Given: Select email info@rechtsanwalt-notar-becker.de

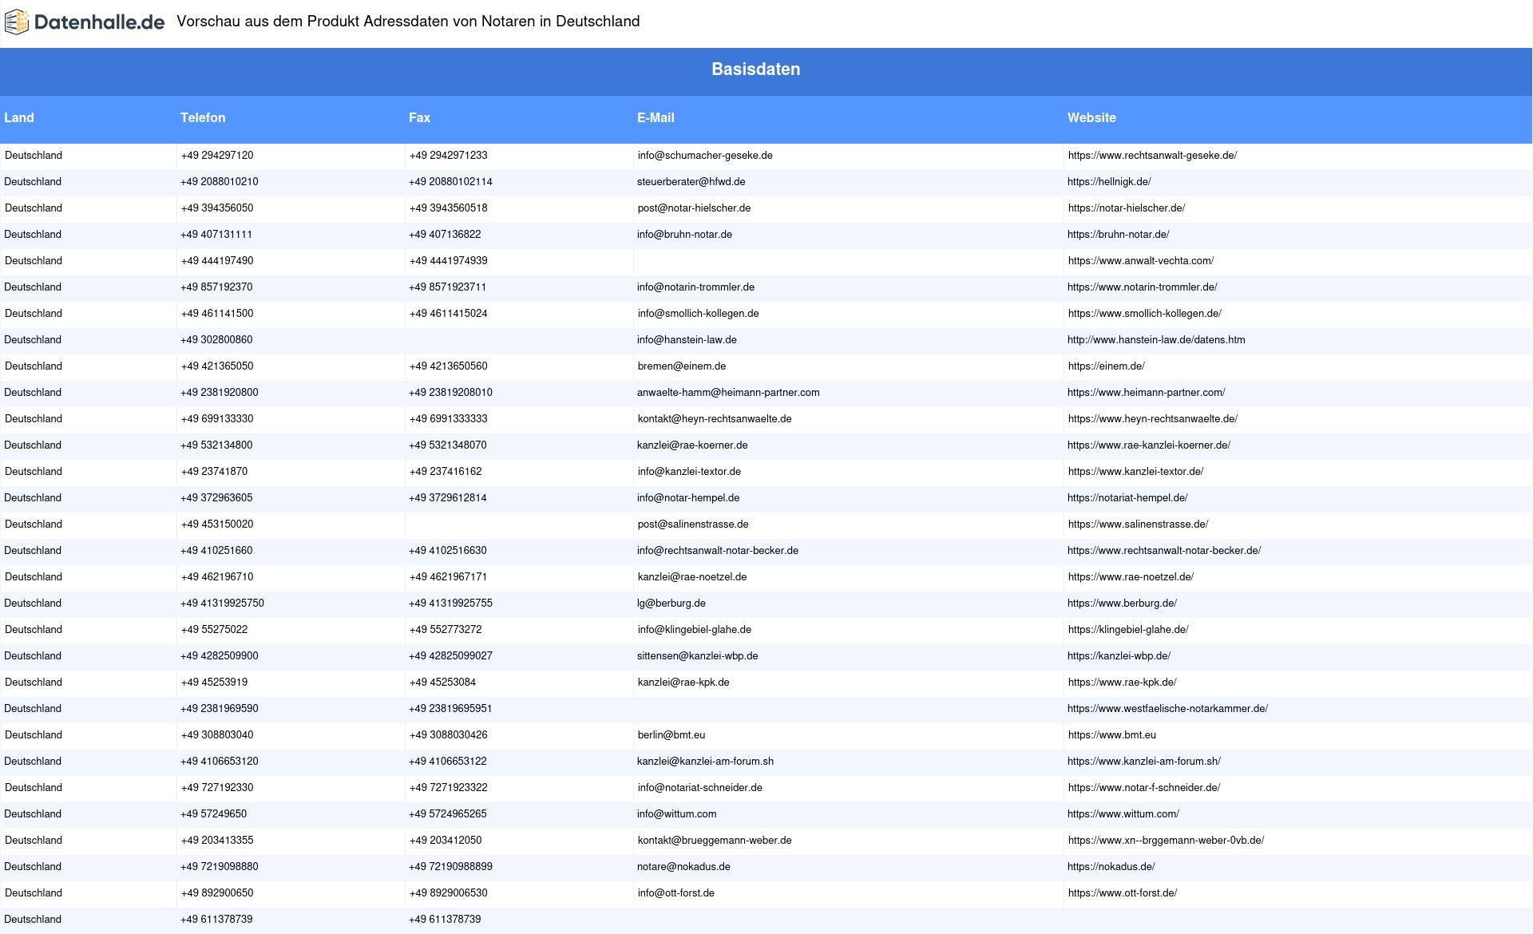Looking at the screenshot, I should point(718,551).
